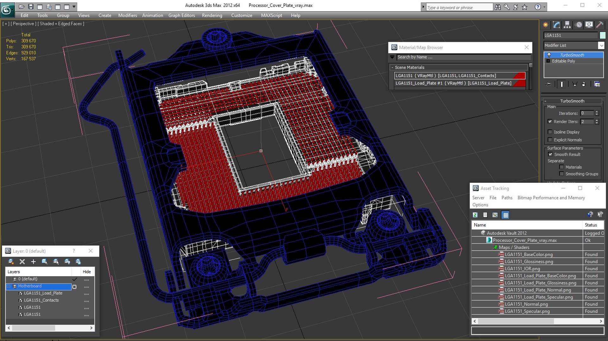608x341 pixels.
Task: Enable the Isoline Display checkbox
Action: (x=550, y=132)
